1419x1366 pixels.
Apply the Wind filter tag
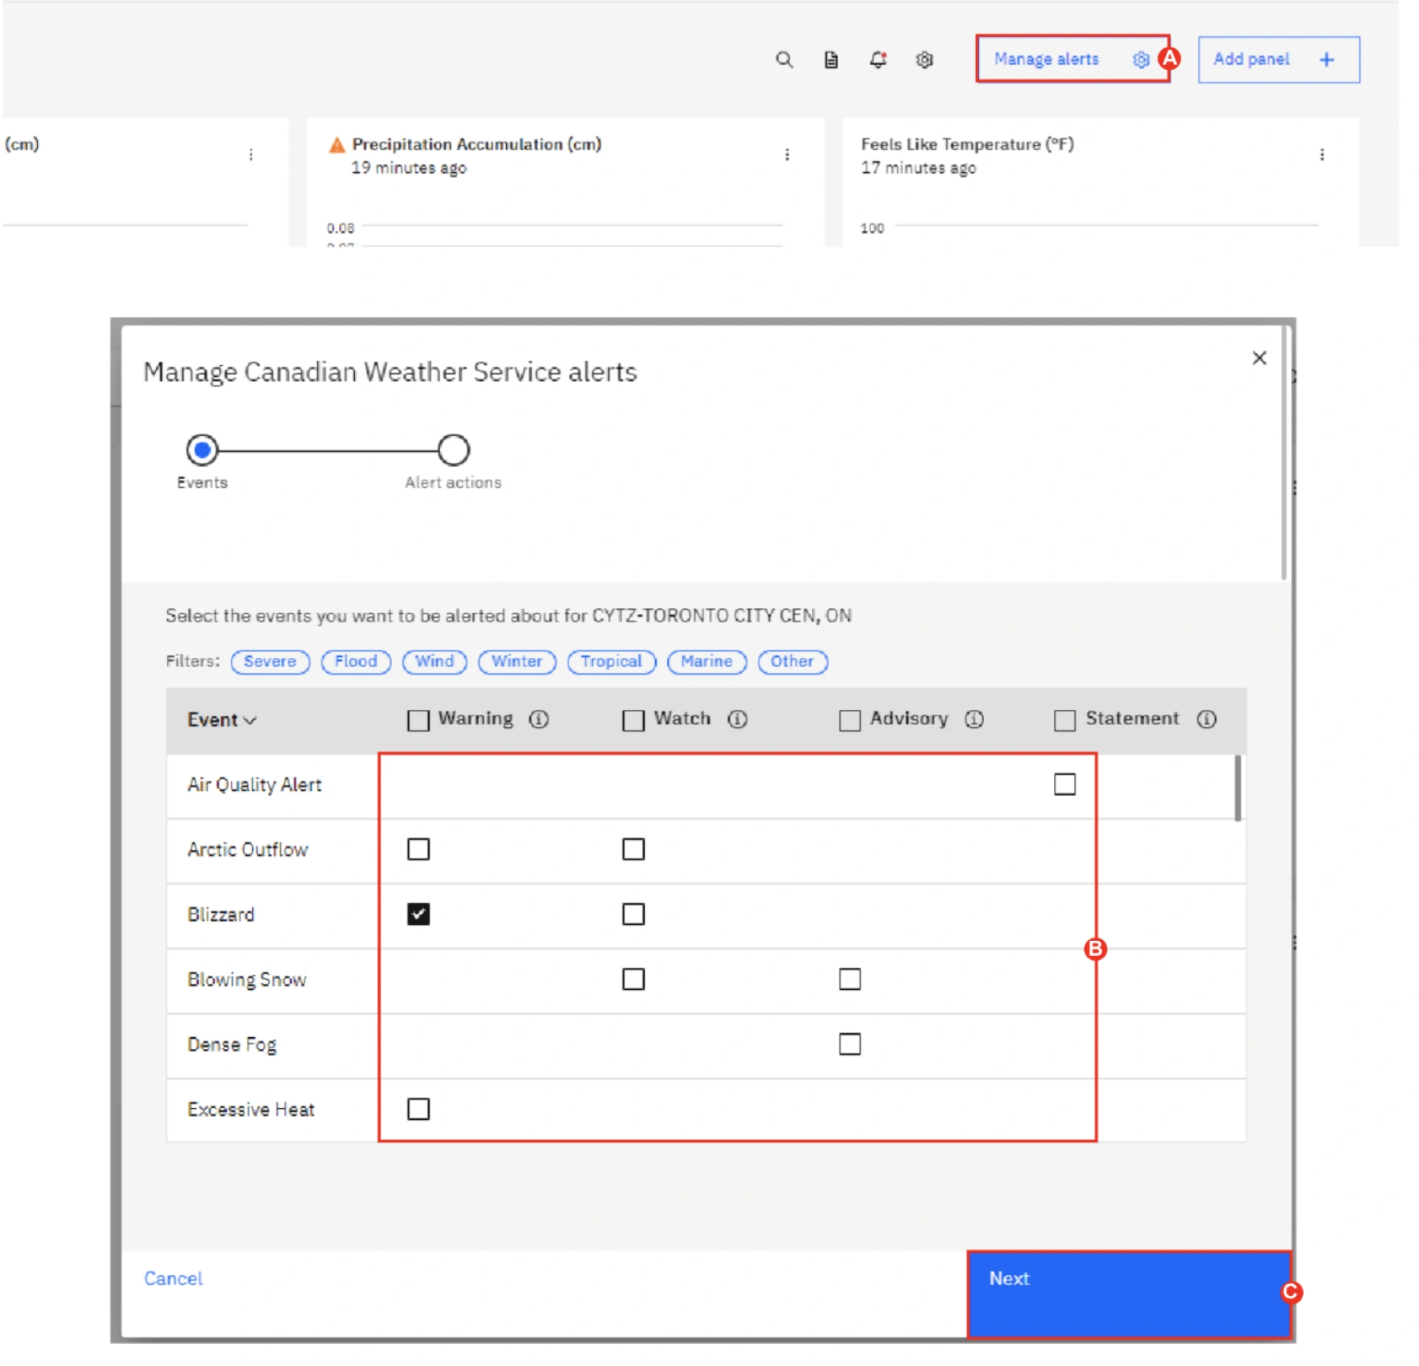(434, 662)
